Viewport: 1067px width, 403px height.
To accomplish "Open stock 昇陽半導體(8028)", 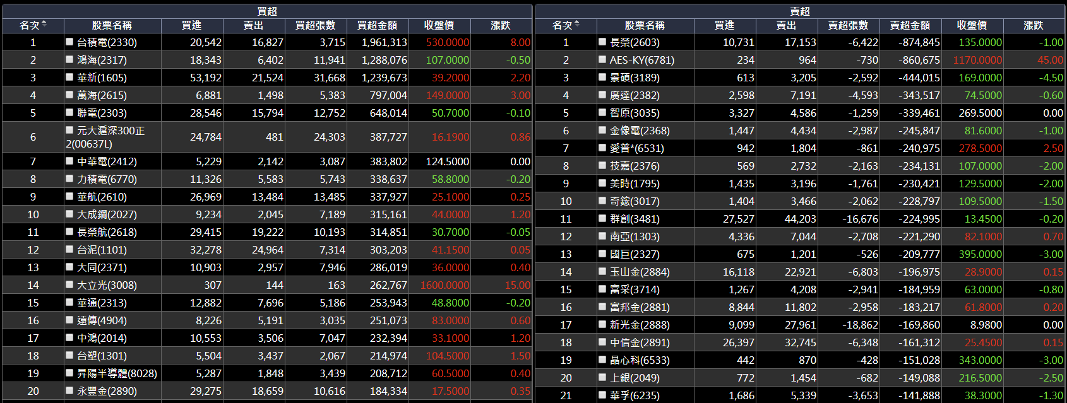I will tap(117, 373).
